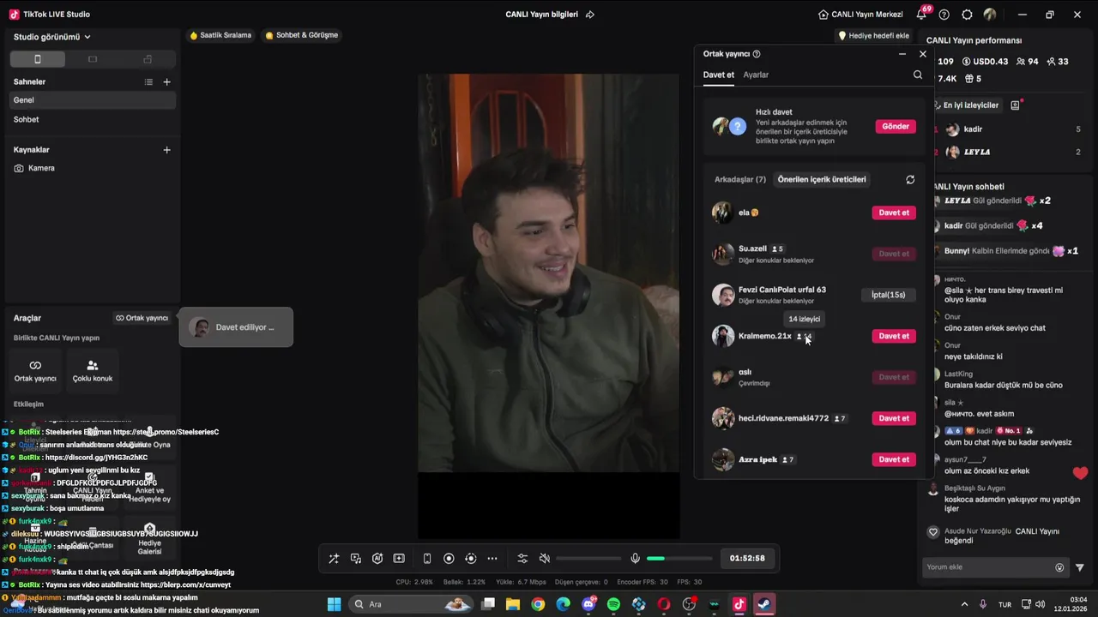
Task: Invite ela with Davet et
Action: click(x=894, y=213)
